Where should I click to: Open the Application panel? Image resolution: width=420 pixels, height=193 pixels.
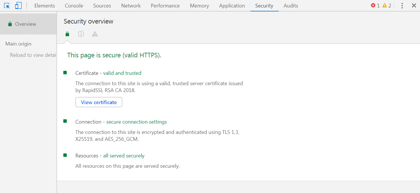click(x=232, y=5)
